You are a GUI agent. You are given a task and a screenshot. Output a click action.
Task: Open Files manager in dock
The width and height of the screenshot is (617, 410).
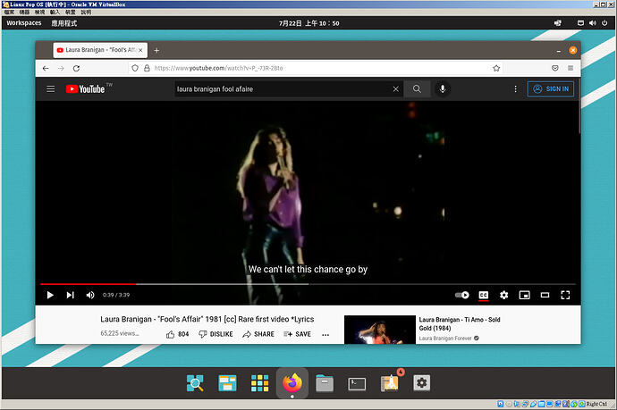click(325, 383)
